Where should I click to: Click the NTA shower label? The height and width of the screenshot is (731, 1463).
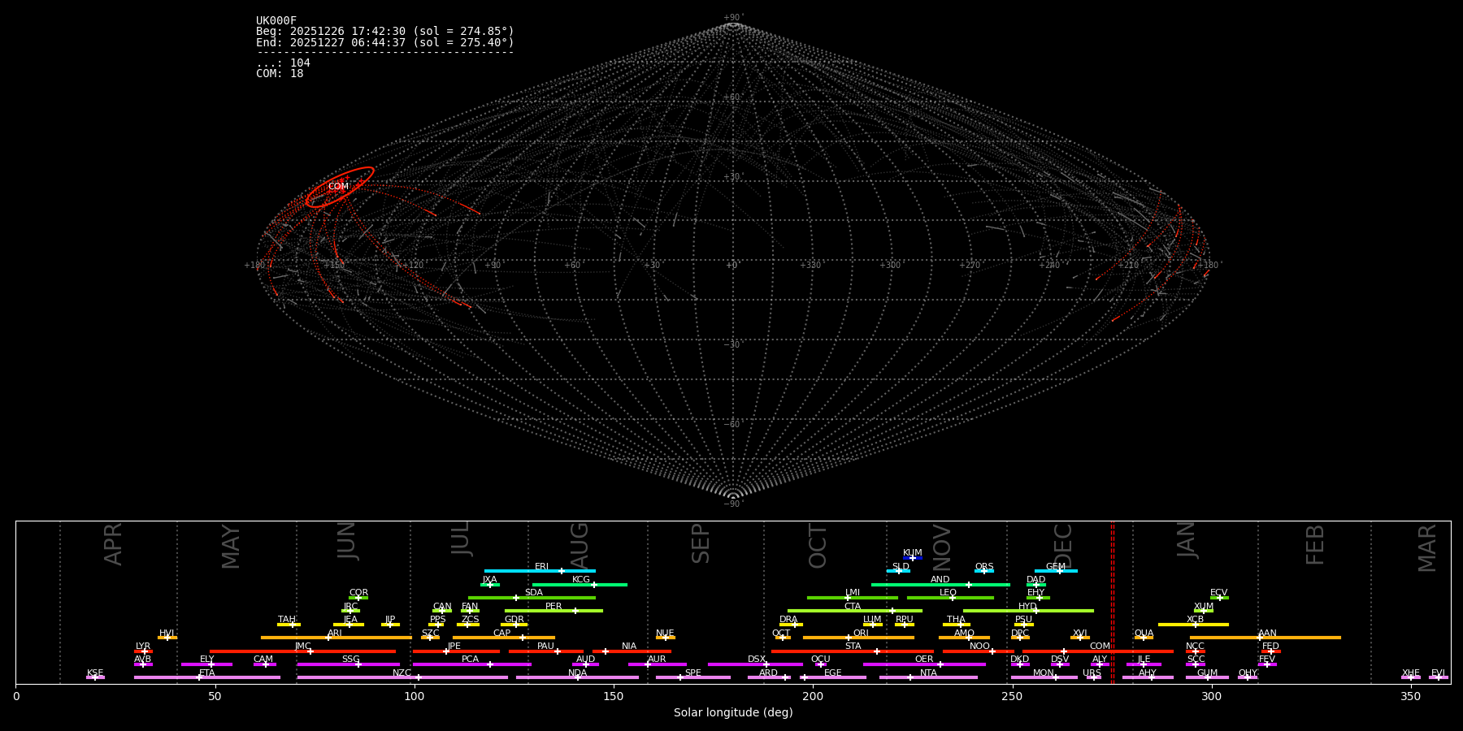coord(928,673)
